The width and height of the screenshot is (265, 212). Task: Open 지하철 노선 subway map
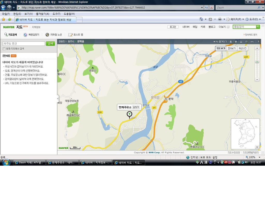coord(54,35)
